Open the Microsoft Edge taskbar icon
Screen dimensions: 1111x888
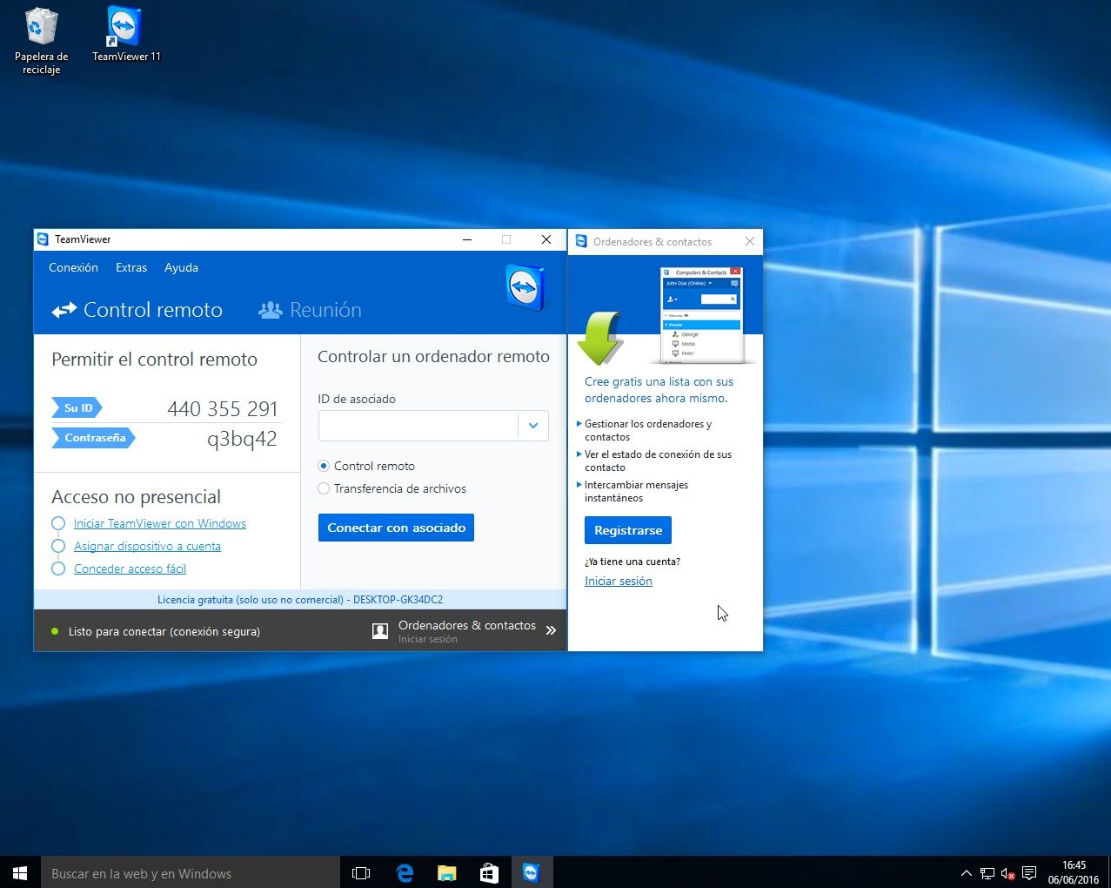click(x=405, y=872)
